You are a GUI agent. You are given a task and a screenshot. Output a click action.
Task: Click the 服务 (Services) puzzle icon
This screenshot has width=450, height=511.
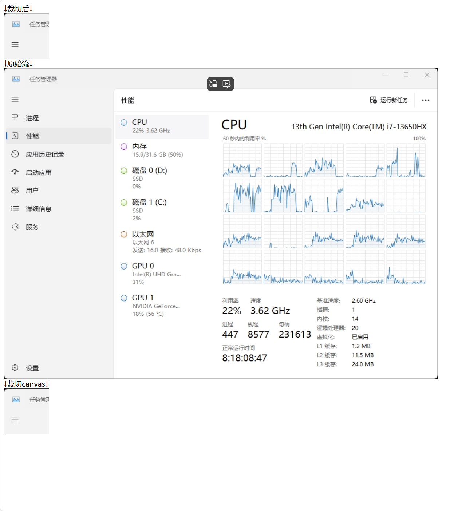pyautogui.click(x=15, y=227)
